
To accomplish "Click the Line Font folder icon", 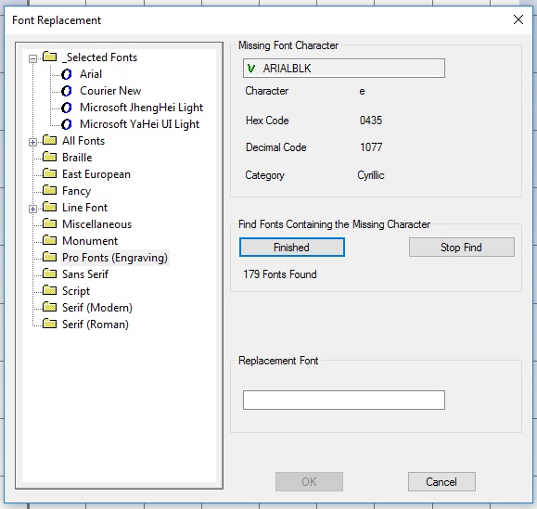I will click(x=50, y=207).
